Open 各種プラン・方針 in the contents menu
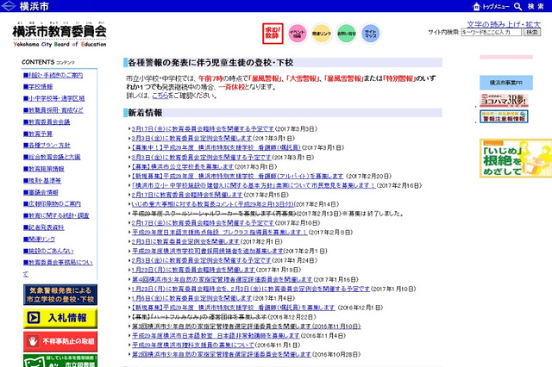552x367 pixels. point(47,146)
